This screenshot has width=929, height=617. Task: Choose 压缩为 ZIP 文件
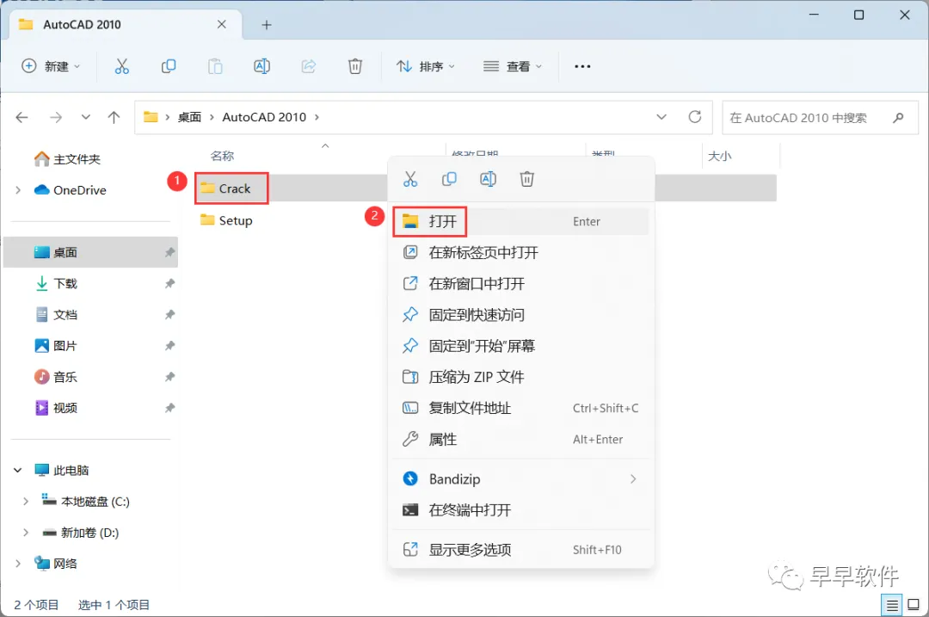tap(521, 377)
